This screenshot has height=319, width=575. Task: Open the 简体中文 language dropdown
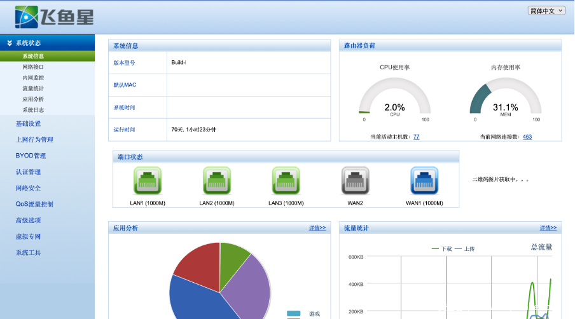pos(546,11)
